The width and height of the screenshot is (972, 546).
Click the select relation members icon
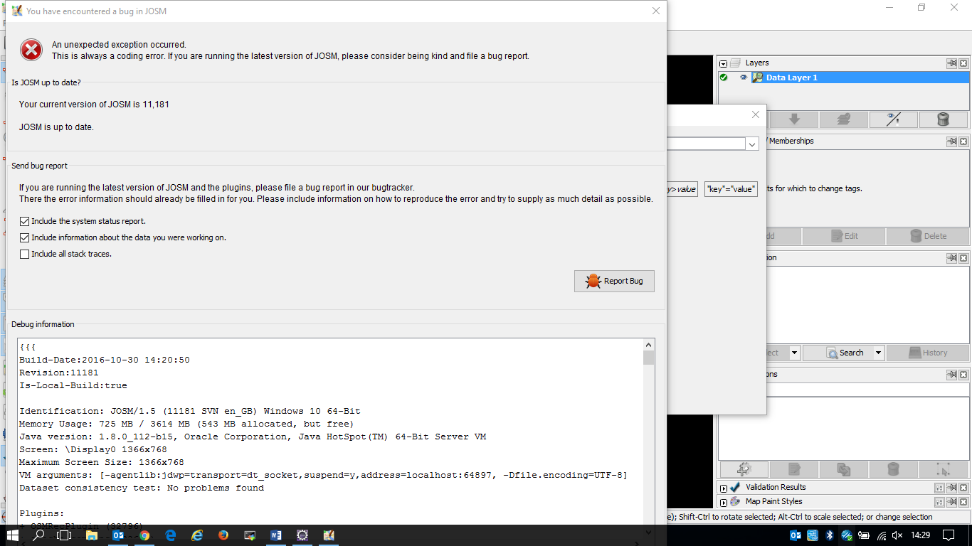coord(944,469)
